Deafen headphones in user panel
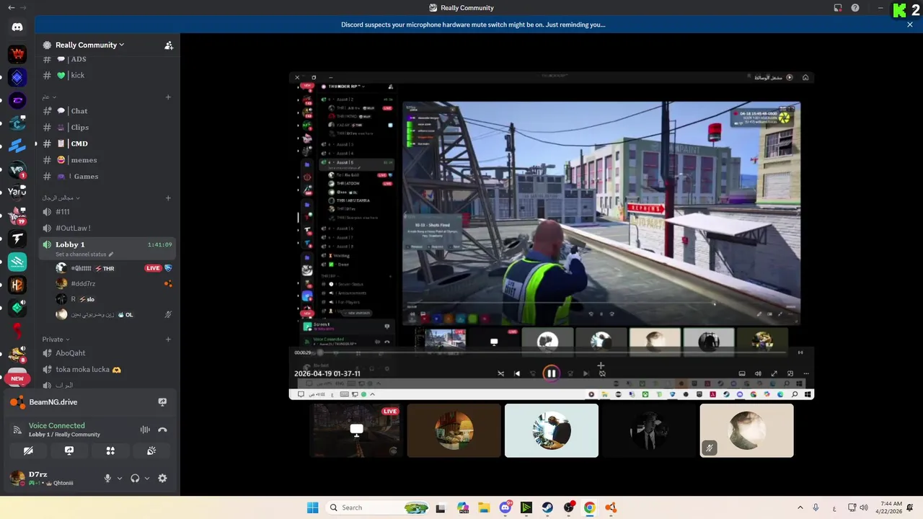923x519 pixels. tap(135, 478)
